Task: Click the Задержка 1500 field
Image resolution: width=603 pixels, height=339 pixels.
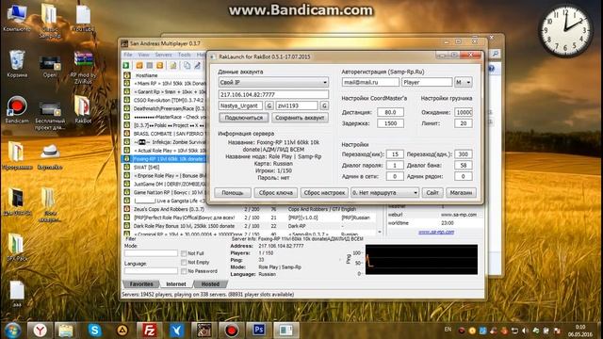Action: [390, 123]
